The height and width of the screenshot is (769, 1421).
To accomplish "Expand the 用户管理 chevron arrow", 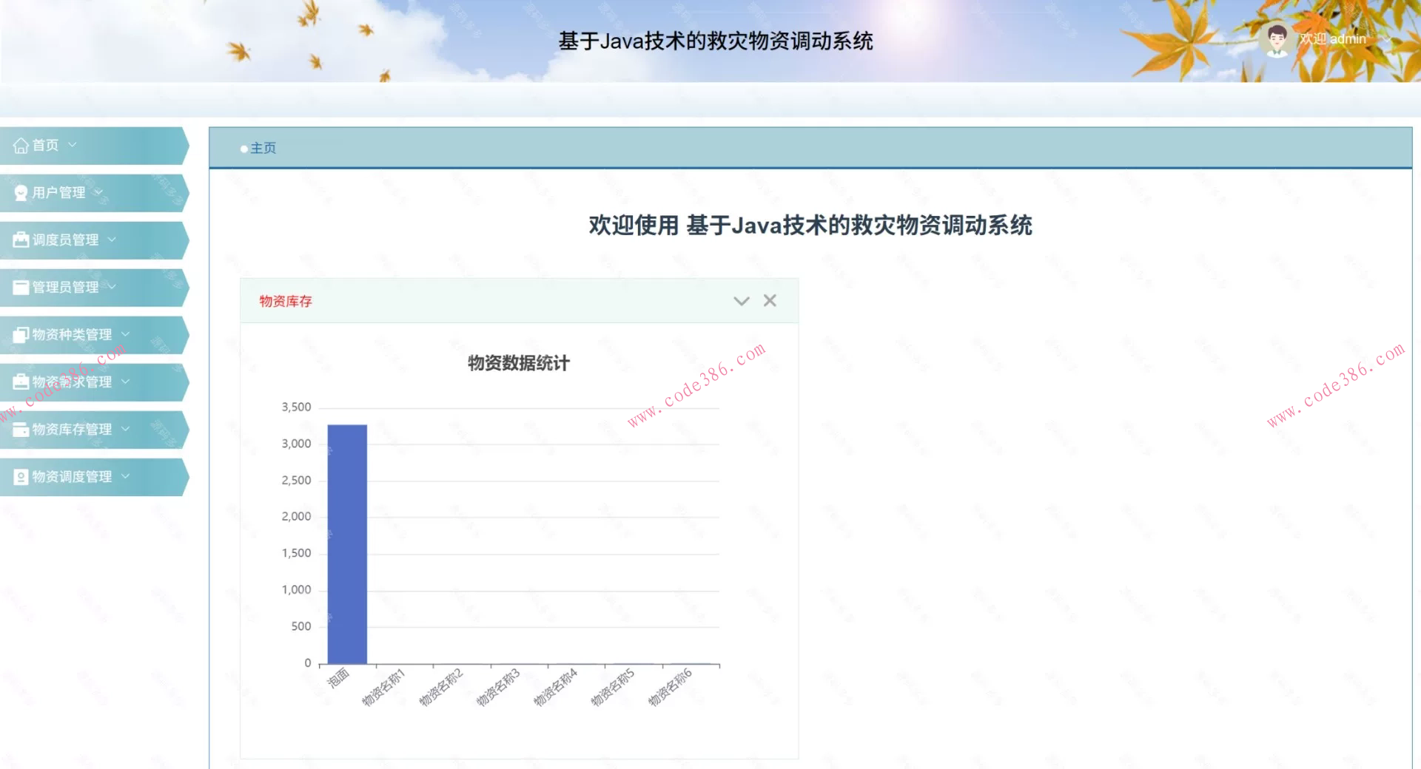I will click(x=98, y=192).
